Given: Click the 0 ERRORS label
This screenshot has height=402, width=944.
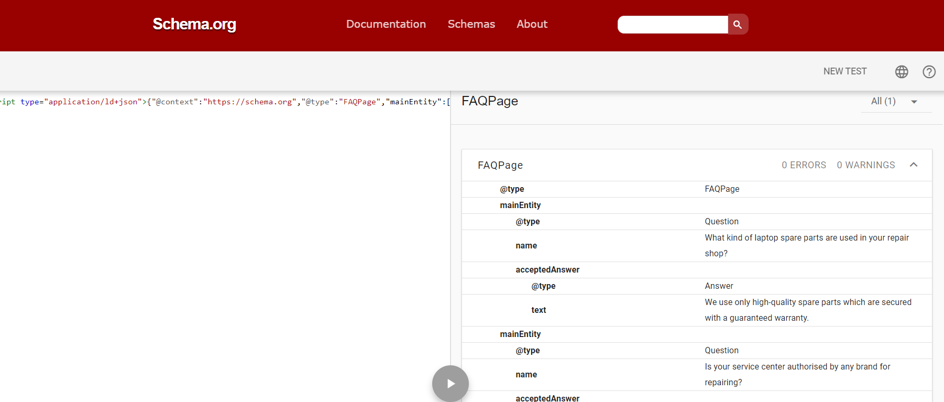Looking at the screenshot, I should (804, 165).
